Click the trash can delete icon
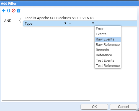 (x=19, y=11)
